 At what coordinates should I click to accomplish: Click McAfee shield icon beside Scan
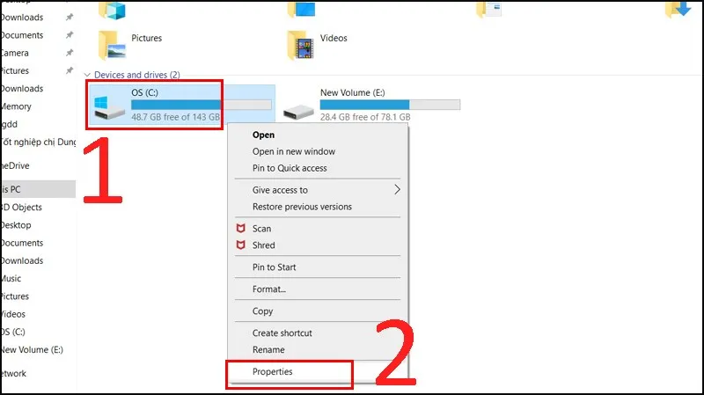click(240, 229)
